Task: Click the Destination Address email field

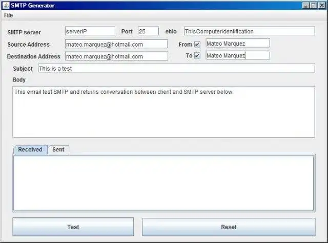Action: coord(116,56)
